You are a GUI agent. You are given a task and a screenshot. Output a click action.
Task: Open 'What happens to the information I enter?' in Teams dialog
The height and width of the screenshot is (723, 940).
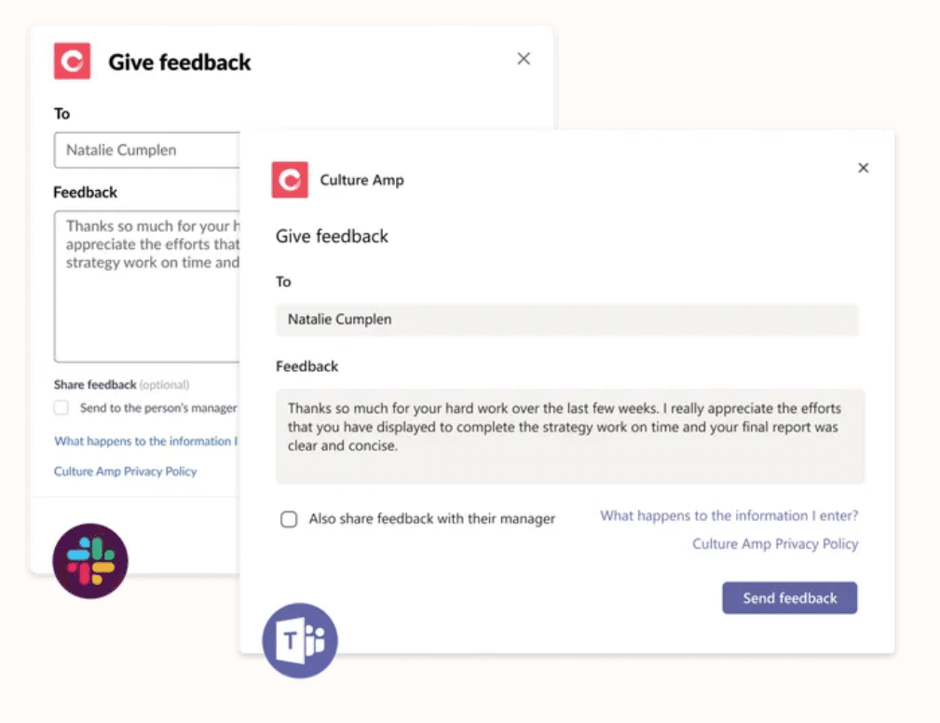coord(729,515)
